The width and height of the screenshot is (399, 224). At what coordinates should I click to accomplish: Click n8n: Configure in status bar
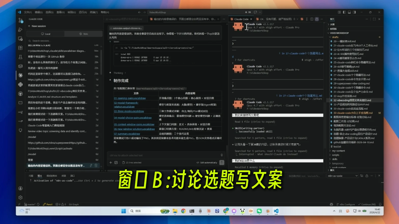tap(345, 204)
